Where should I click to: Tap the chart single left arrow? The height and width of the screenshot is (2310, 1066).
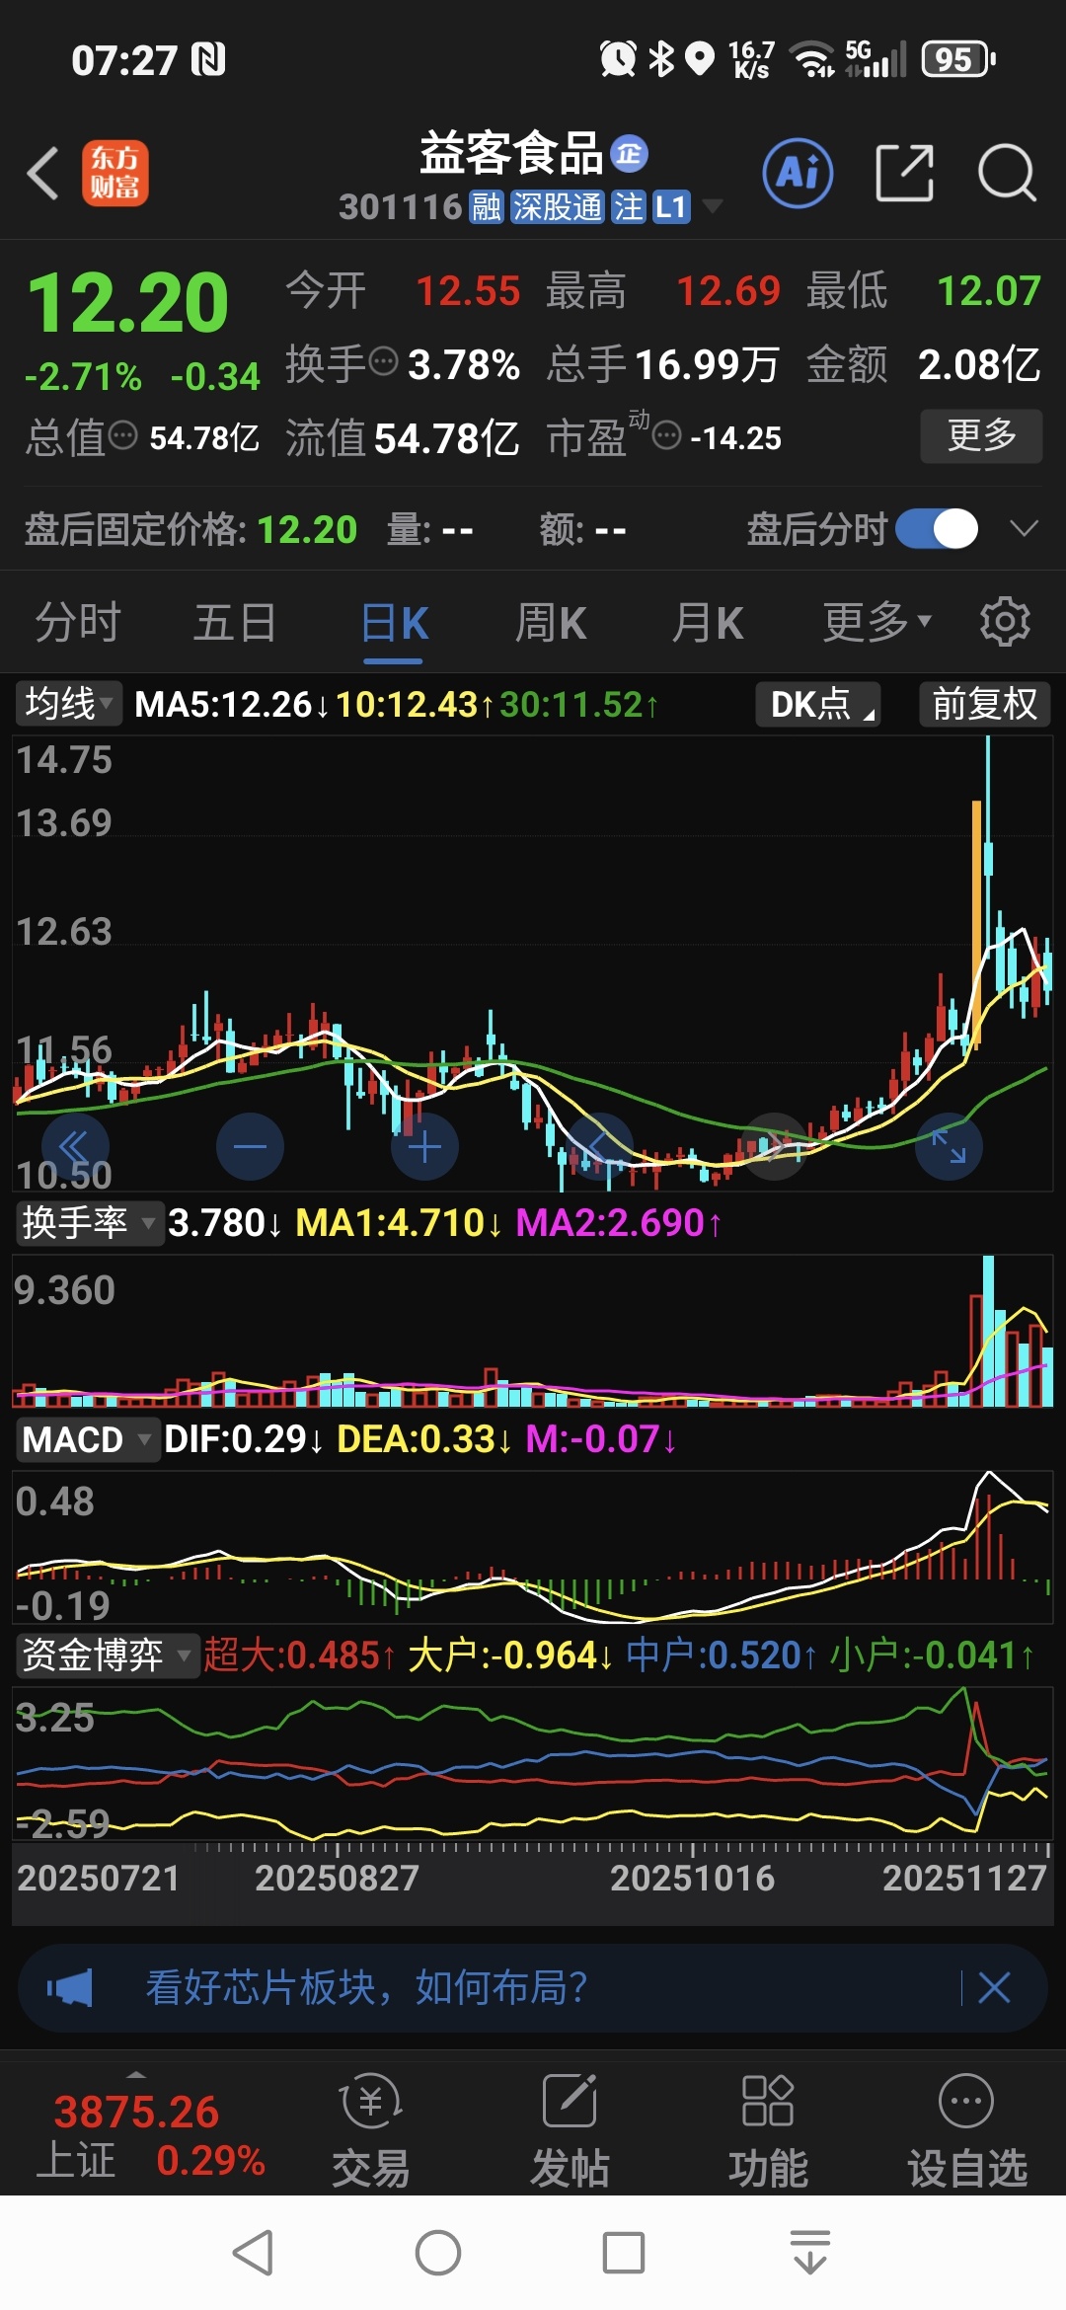[x=599, y=1147]
